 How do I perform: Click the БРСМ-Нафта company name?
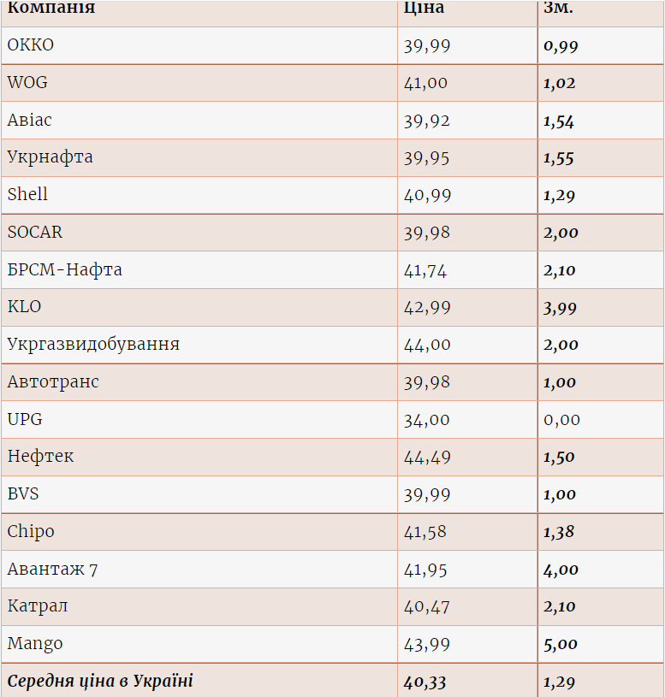65,270
